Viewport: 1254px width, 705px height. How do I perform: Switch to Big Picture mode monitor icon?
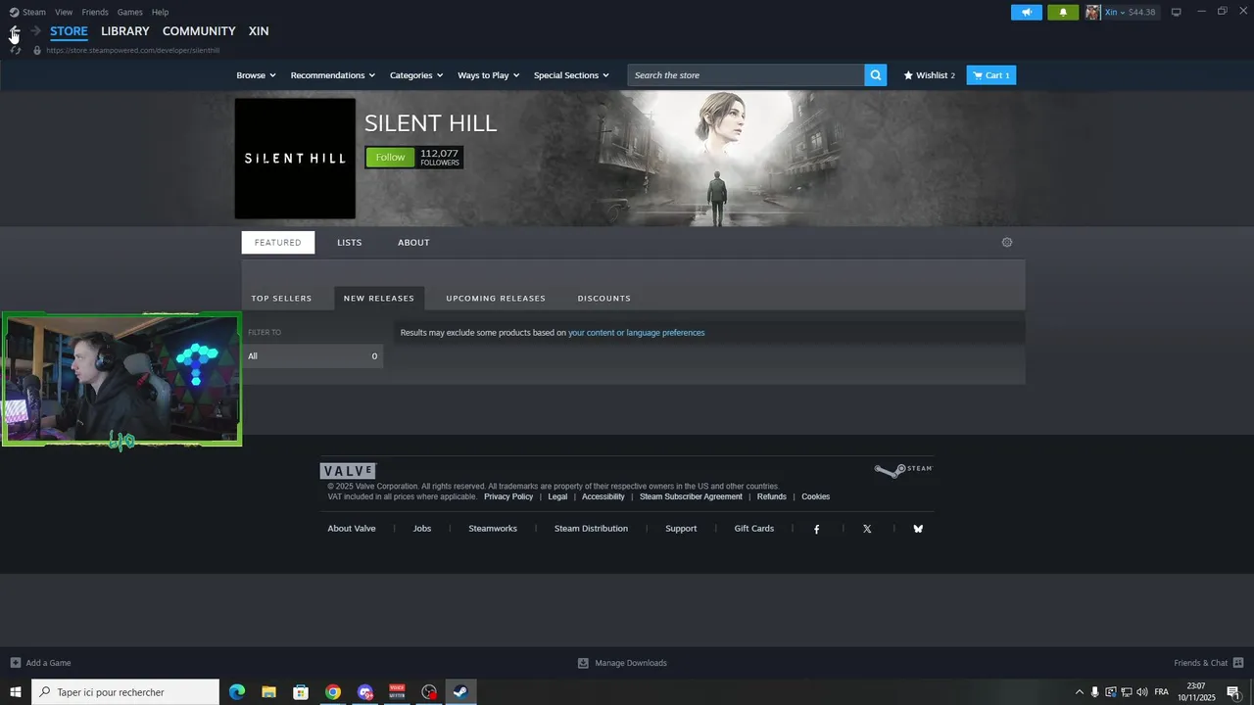[1177, 12]
